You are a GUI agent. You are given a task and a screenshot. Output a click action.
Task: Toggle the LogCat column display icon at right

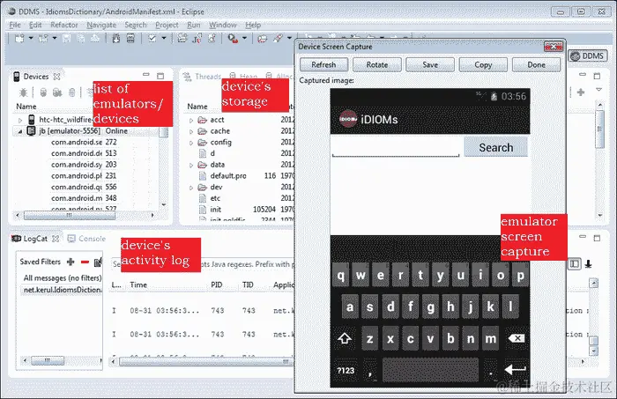tap(575, 263)
